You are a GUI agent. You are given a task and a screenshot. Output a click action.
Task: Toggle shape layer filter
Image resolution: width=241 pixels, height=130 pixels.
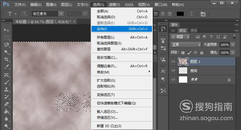218,37
